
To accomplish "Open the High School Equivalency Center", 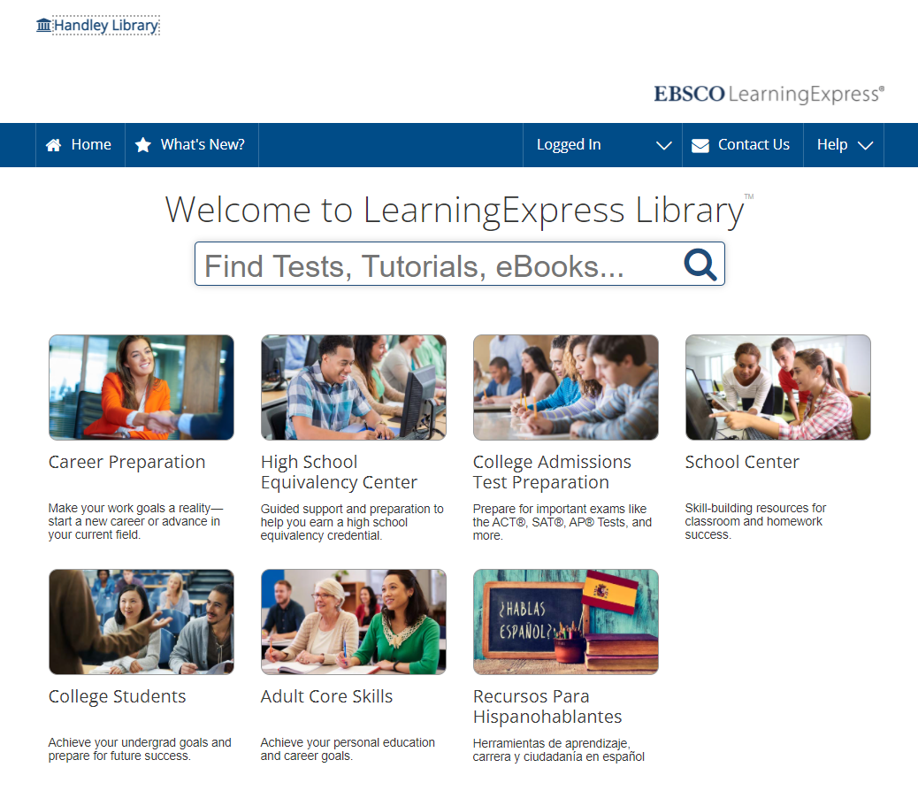I will [339, 472].
